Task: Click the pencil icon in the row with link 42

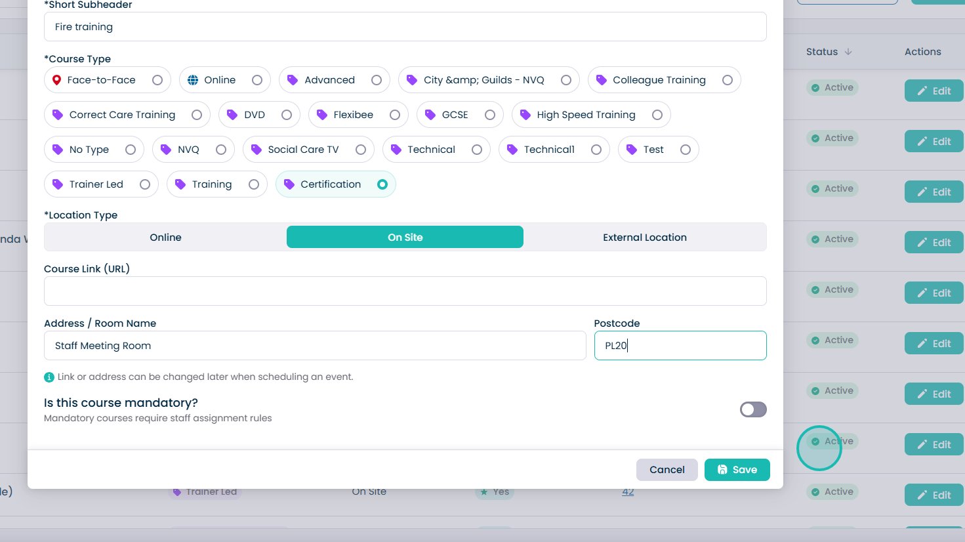Action: (x=922, y=495)
